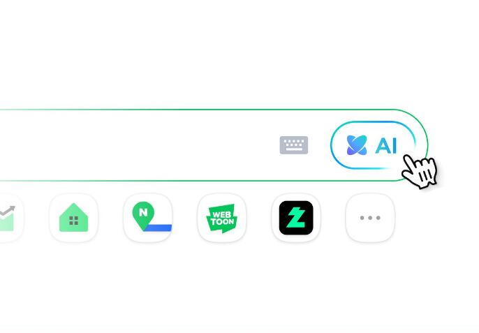The image size is (479, 333).
Task: Select the neon green Z app tile
Action: coord(296,218)
